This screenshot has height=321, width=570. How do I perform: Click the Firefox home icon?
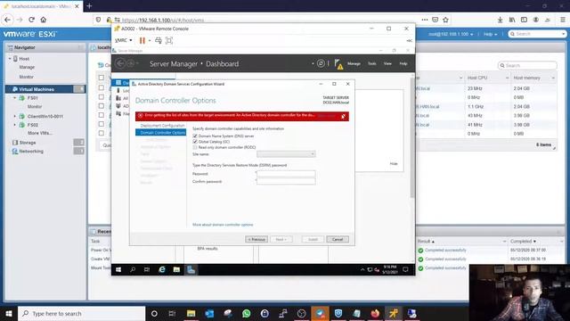pos(44,20)
